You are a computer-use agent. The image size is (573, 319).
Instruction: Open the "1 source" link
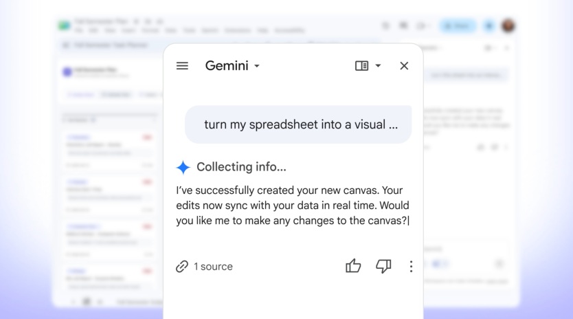pos(213,267)
